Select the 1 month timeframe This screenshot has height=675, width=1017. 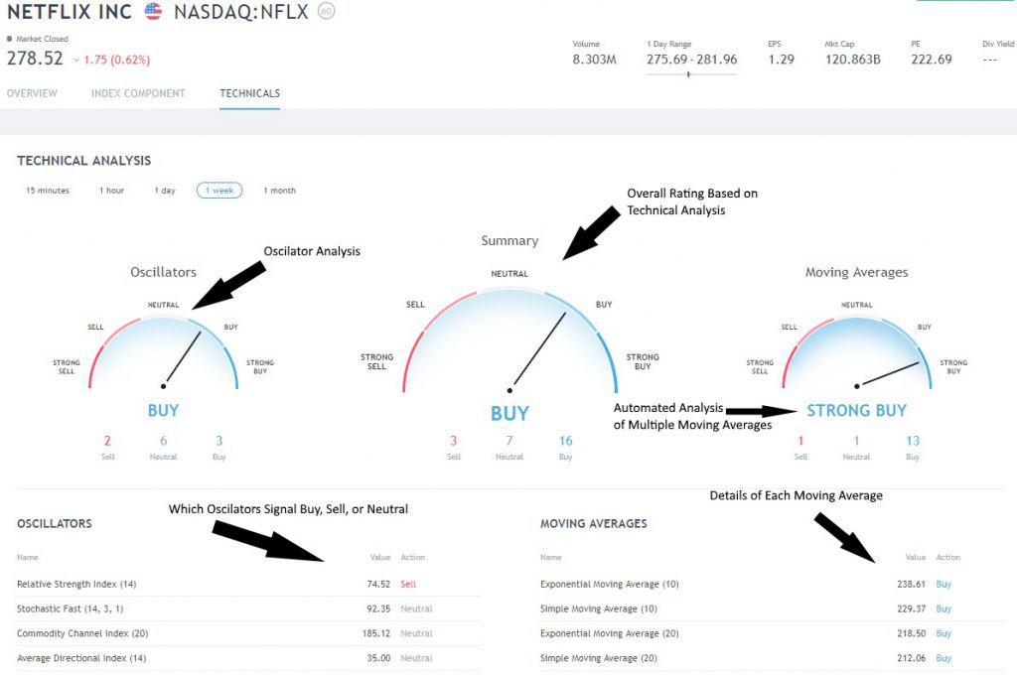279,191
